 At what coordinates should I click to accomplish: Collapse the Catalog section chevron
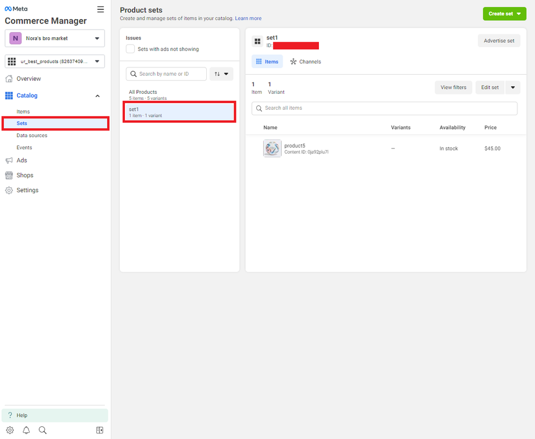(x=97, y=96)
